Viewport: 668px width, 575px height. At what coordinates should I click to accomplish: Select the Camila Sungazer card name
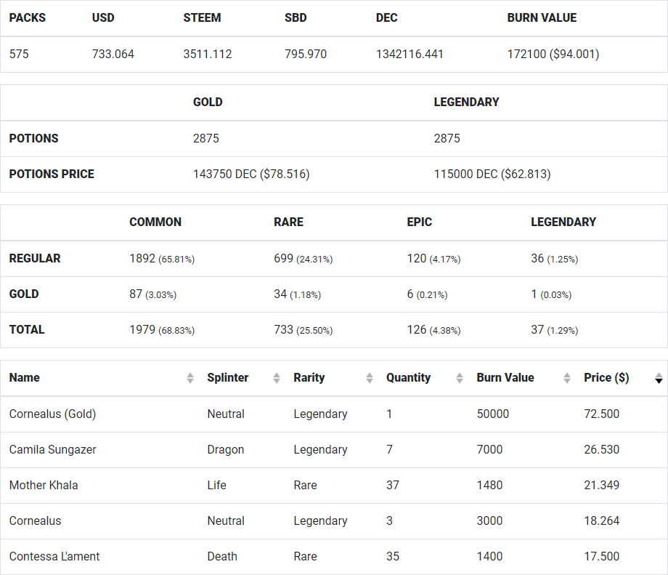[x=52, y=449]
